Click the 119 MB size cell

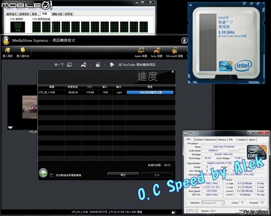click(x=90, y=92)
